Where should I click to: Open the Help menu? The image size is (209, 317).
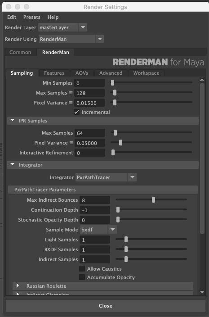tap(53, 17)
